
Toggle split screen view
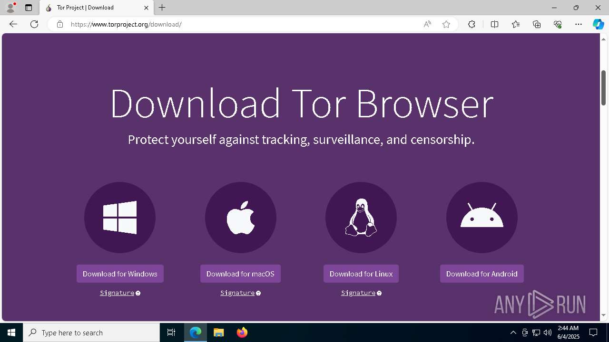(494, 24)
